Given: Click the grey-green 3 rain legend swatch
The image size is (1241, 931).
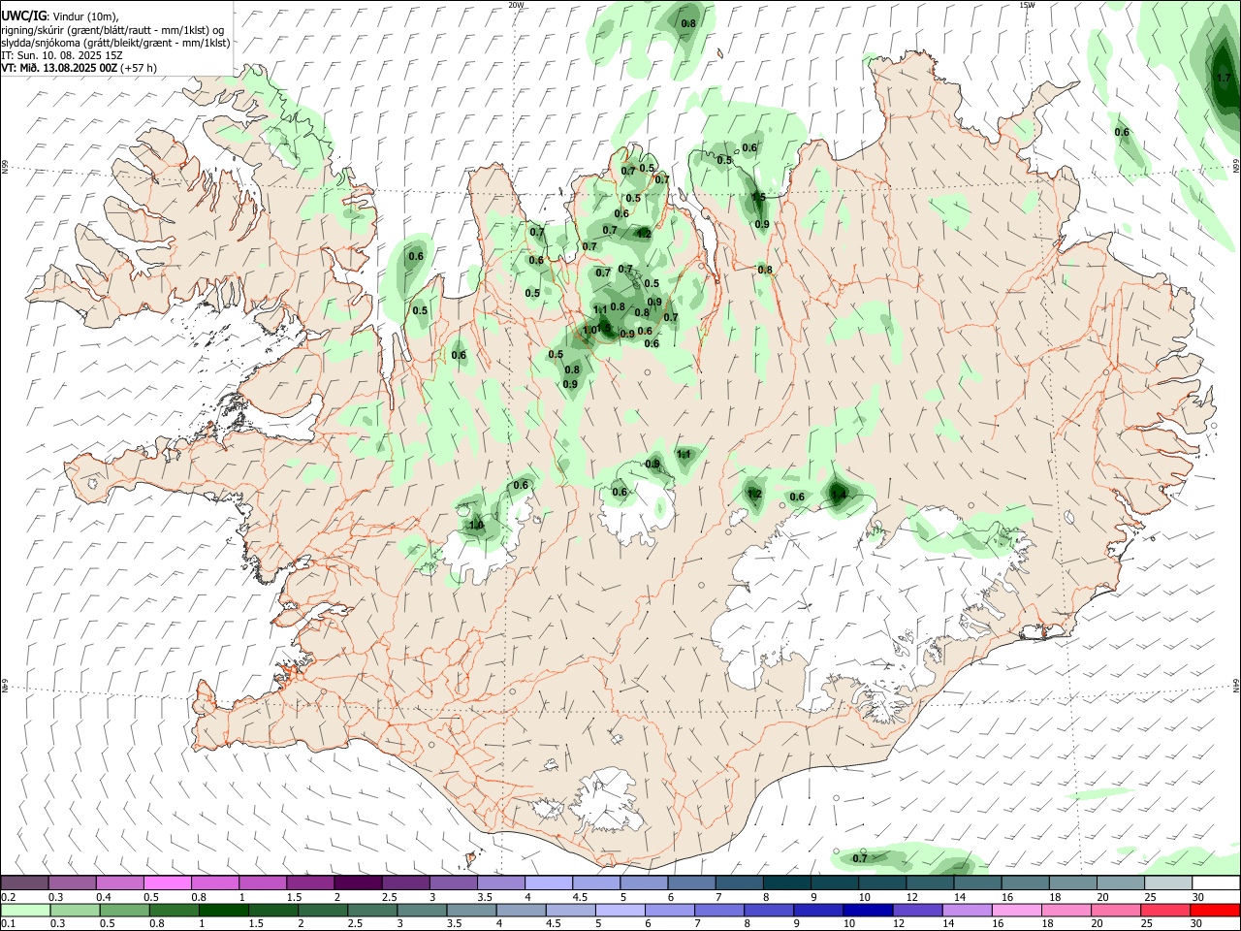Looking at the screenshot, I should point(423,910).
